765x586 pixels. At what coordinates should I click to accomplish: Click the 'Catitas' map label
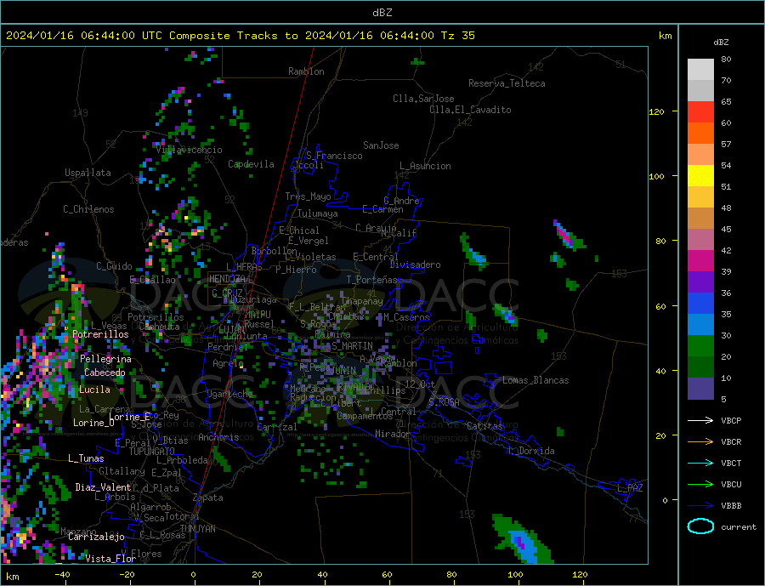[x=484, y=426]
